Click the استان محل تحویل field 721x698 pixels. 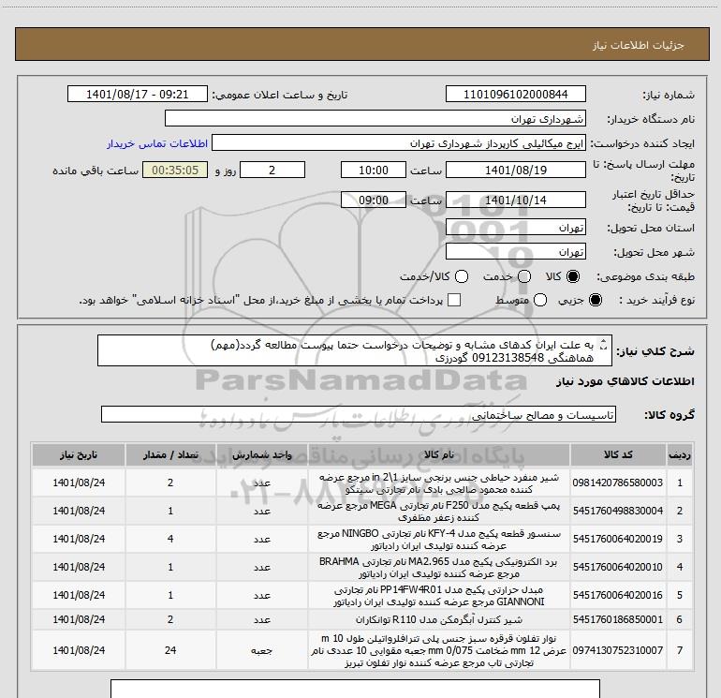tap(515, 228)
